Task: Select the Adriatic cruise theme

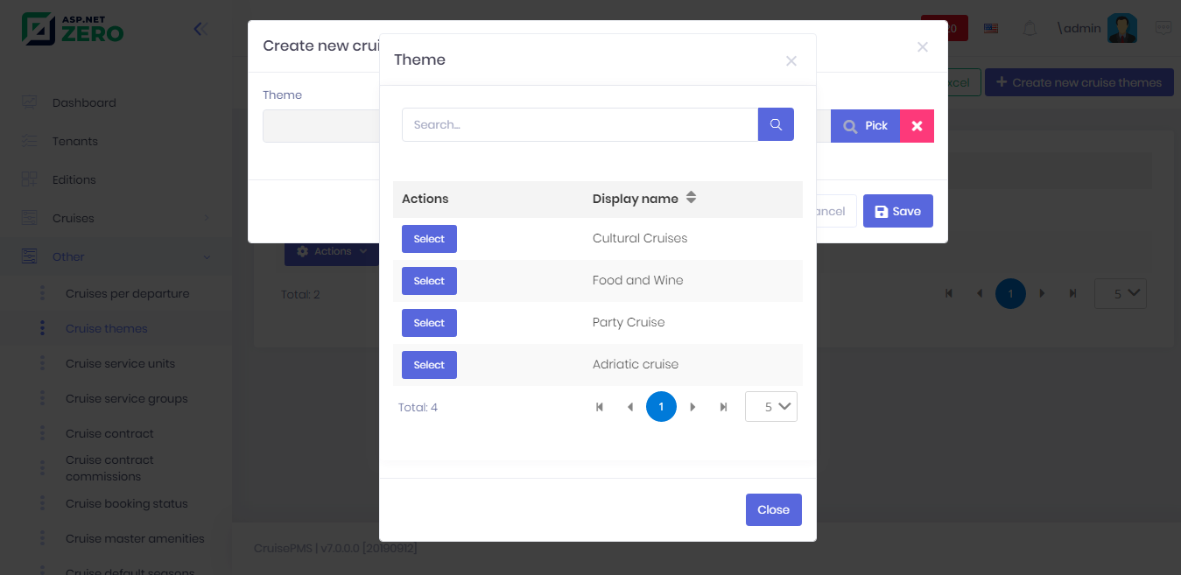Action: tap(429, 365)
